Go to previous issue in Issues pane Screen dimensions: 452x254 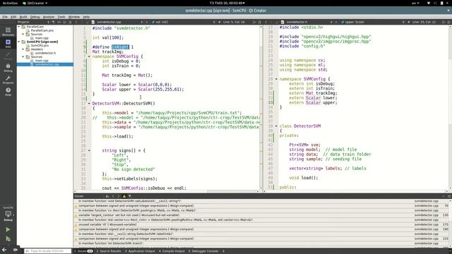(113, 196)
